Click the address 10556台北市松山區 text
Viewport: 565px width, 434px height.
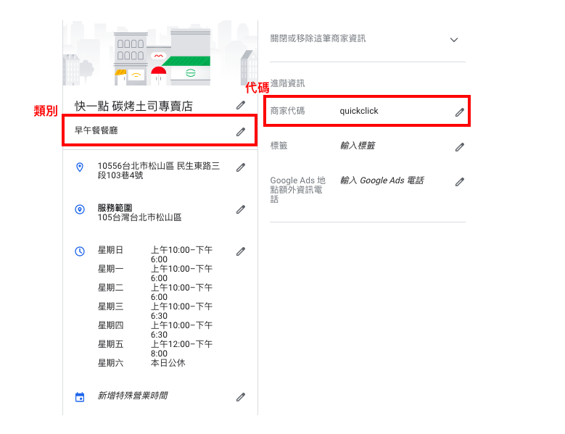159,170
